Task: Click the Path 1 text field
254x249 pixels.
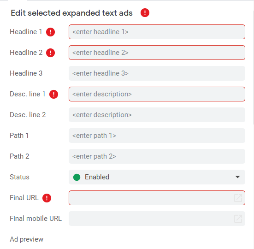Action: point(157,136)
